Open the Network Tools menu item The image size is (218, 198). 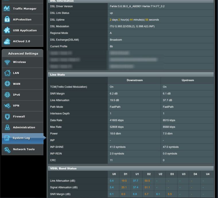tap(24, 149)
